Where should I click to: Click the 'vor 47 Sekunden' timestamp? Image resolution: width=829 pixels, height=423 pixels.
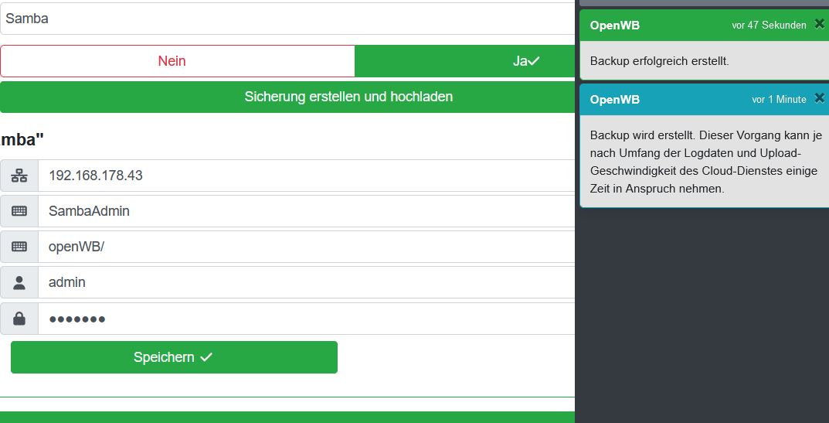(x=769, y=26)
